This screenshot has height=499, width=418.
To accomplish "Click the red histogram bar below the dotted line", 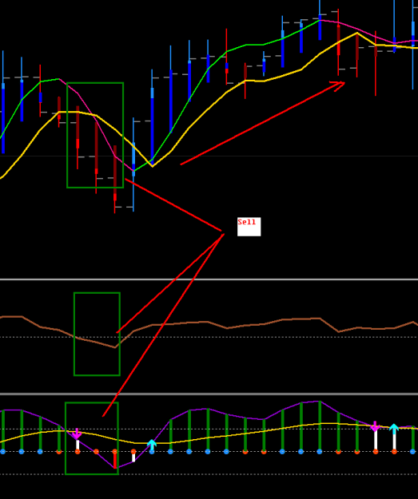I will pyautogui.click(x=115, y=460).
